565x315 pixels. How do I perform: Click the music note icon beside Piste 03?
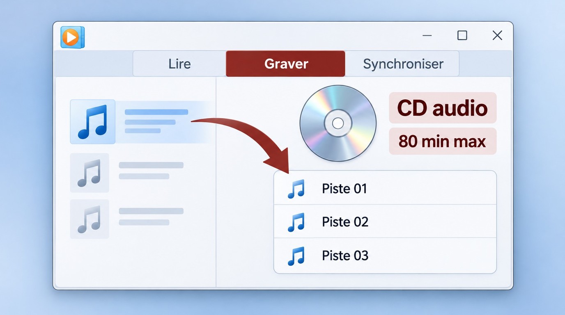[x=296, y=256]
